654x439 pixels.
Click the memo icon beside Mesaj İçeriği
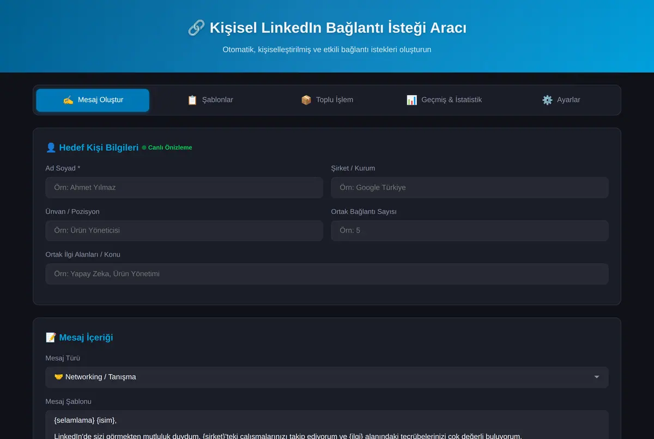click(x=51, y=337)
